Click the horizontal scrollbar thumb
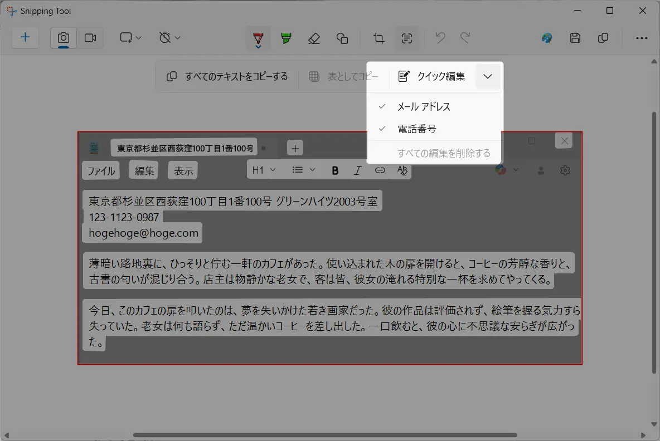 tap(325, 435)
